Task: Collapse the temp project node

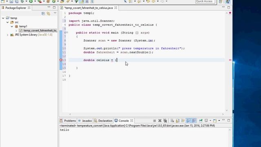Action: [3, 18]
